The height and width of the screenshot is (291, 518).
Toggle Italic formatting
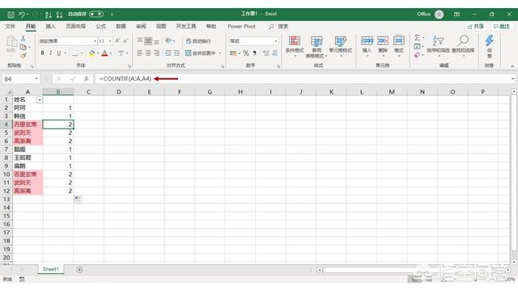click(50, 53)
